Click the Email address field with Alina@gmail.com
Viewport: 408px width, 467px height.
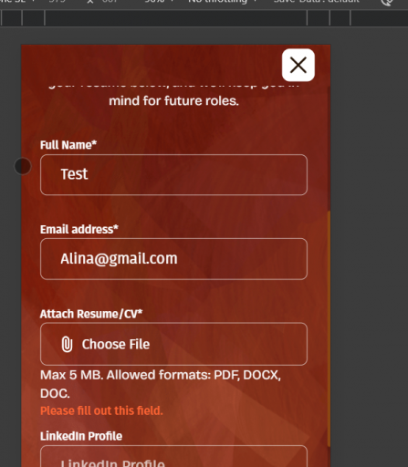tap(173, 259)
